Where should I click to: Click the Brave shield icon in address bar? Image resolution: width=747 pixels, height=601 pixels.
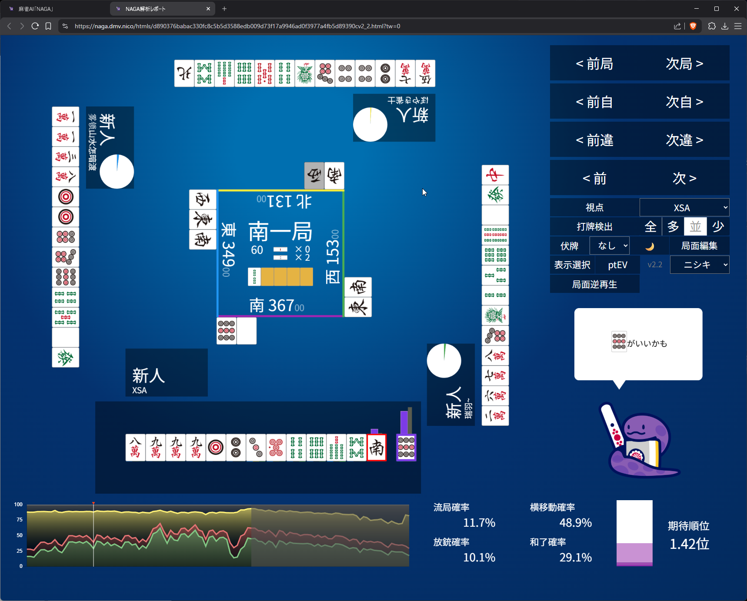coord(693,26)
